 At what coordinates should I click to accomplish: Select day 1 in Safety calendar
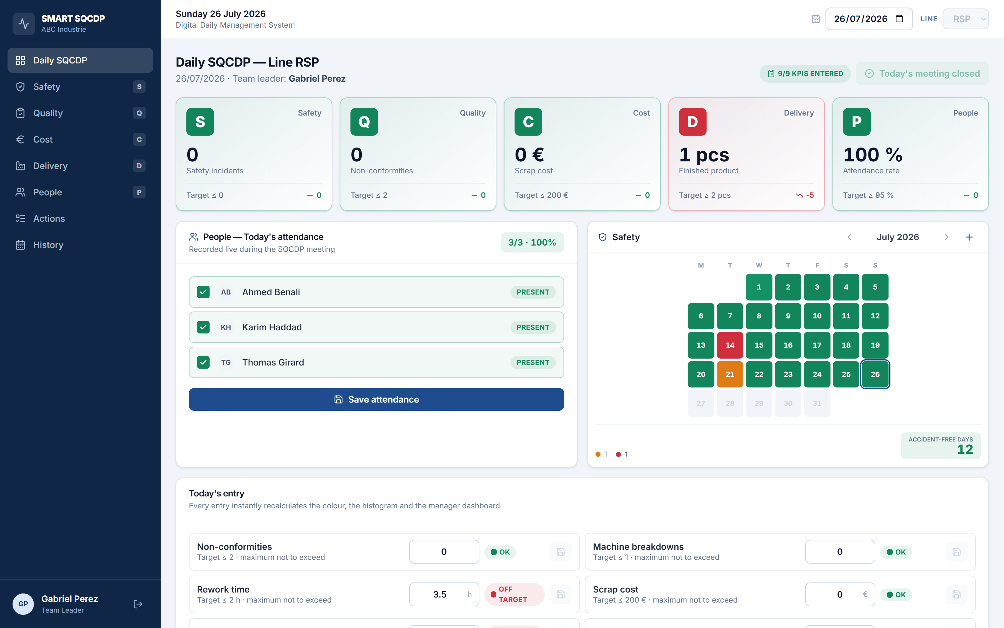pyautogui.click(x=759, y=287)
